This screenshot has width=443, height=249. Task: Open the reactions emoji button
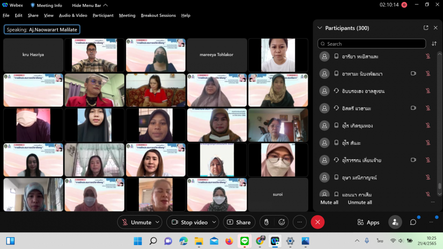pyautogui.click(x=282, y=222)
